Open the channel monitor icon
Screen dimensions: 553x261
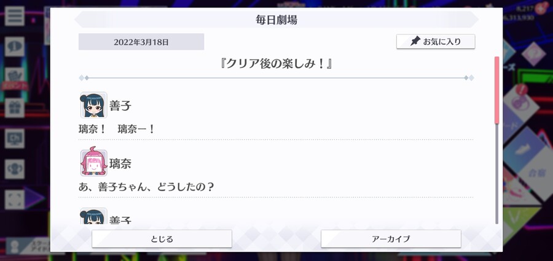pyautogui.click(x=15, y=138)
